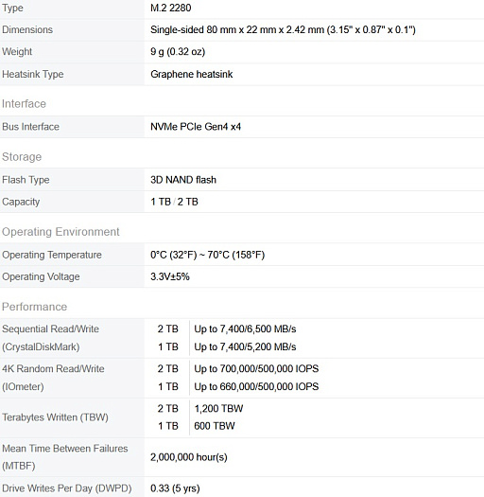This screenshot has height=497, width=484.
Task: Click the 'Terabytes Written (TBW)' label
Action: pyautogui.click(x=55, y=417)
